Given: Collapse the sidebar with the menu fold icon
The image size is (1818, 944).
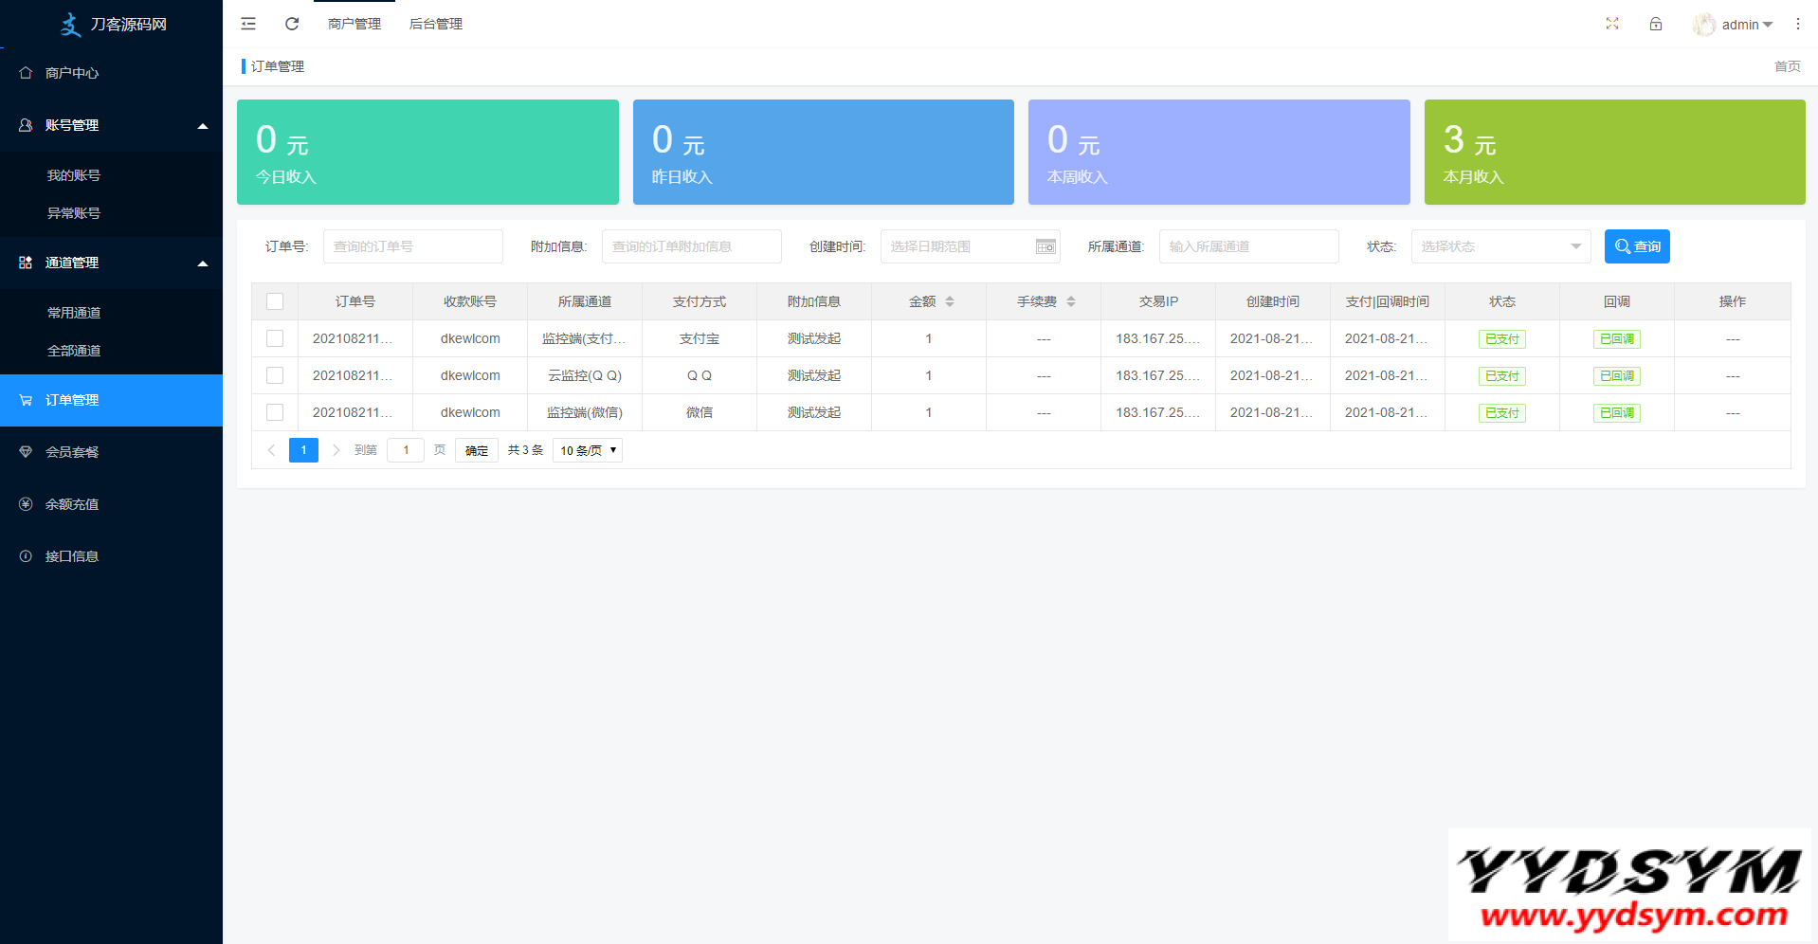Looking at the screenshot, I should pos(248,24).
